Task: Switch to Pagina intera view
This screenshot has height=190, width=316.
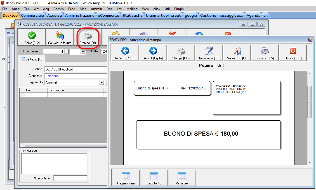Action: (126, 178)
